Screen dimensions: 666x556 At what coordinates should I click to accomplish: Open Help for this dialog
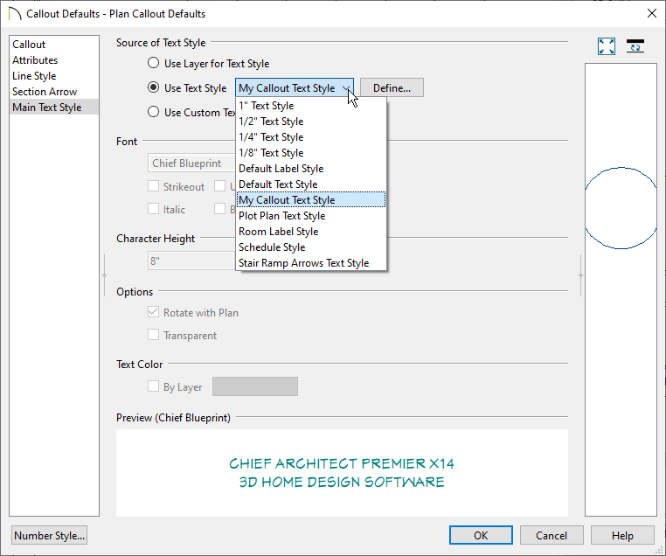(622, 535)
